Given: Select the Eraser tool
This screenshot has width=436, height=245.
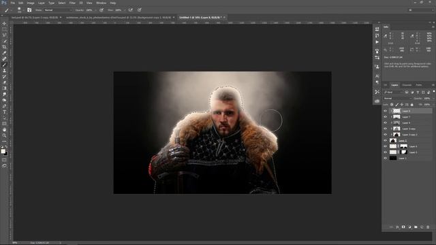Looking at the screenshot, I should [4, 82].
